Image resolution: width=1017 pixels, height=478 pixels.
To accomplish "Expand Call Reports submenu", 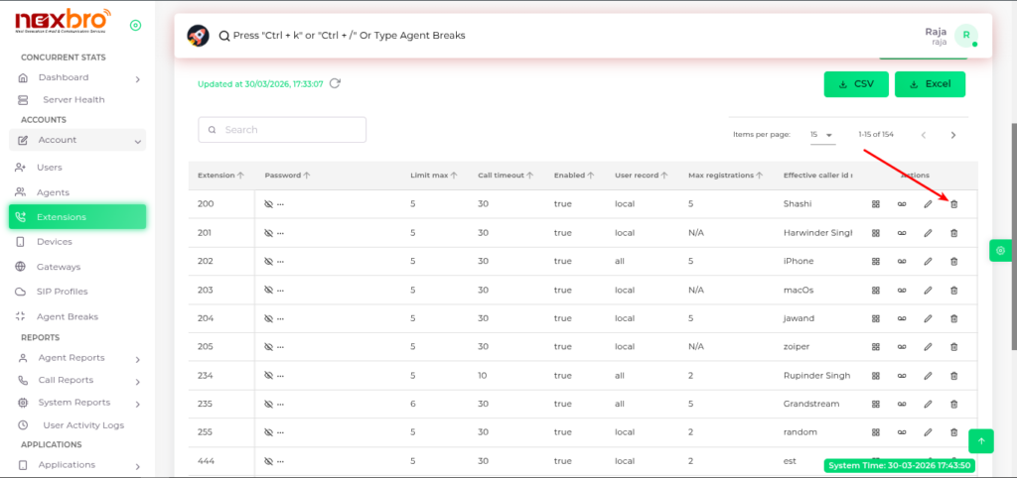I will (77, 380).
